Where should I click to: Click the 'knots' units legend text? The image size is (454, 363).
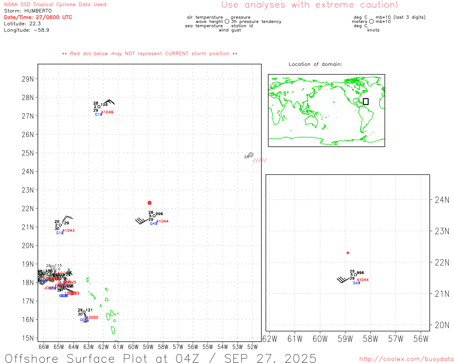[373, 30]
